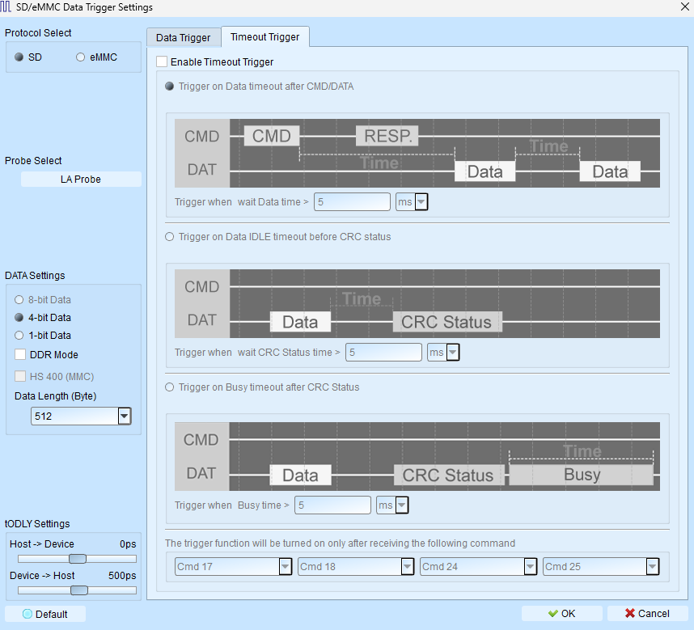Click the Device -> Host delay slider handle
The width and height of the screenshot is (694, 630).
[79, 590]
